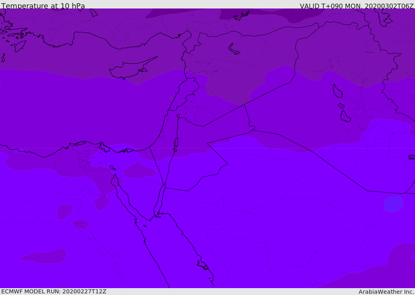Viewport: 415px width, 295px height.
Task: Click the lake outline in northern Syria
Action: tap(234, 49)
